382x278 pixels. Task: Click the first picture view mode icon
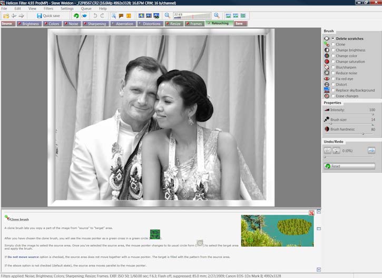pos(141,16)
